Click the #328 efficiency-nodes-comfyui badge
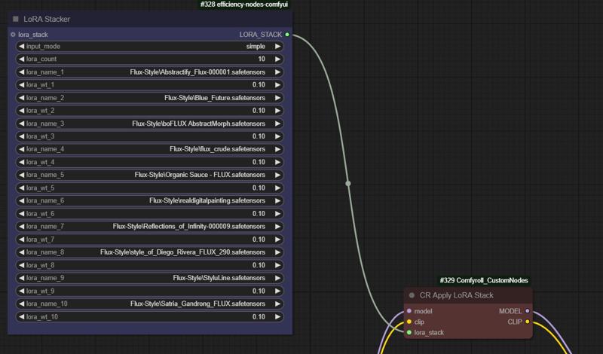This screenshot has height=354, width=603. pos(243,5)
